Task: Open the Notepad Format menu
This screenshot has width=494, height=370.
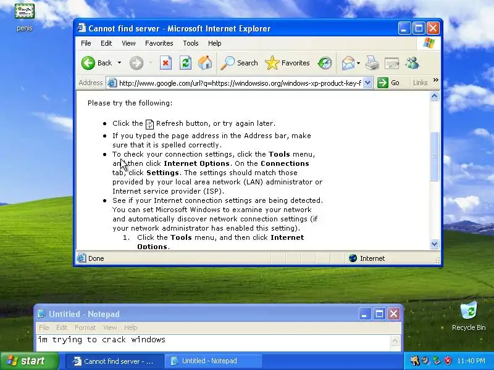Action: coord(85,327)
